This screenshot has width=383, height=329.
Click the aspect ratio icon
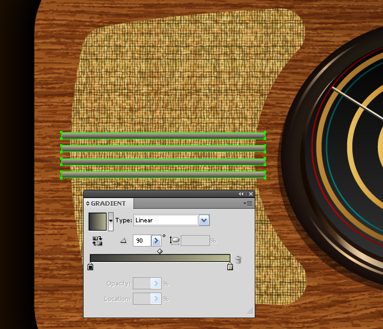[174, 241]
